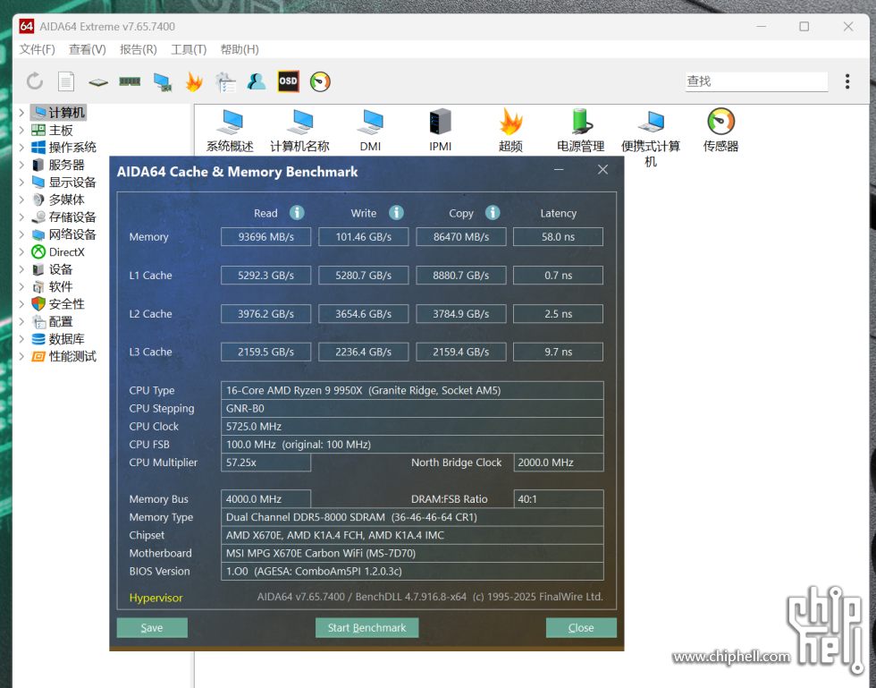876x688 pixels.
Task: Open the 帮助(H) menu
Action: [x=240, y=49]
